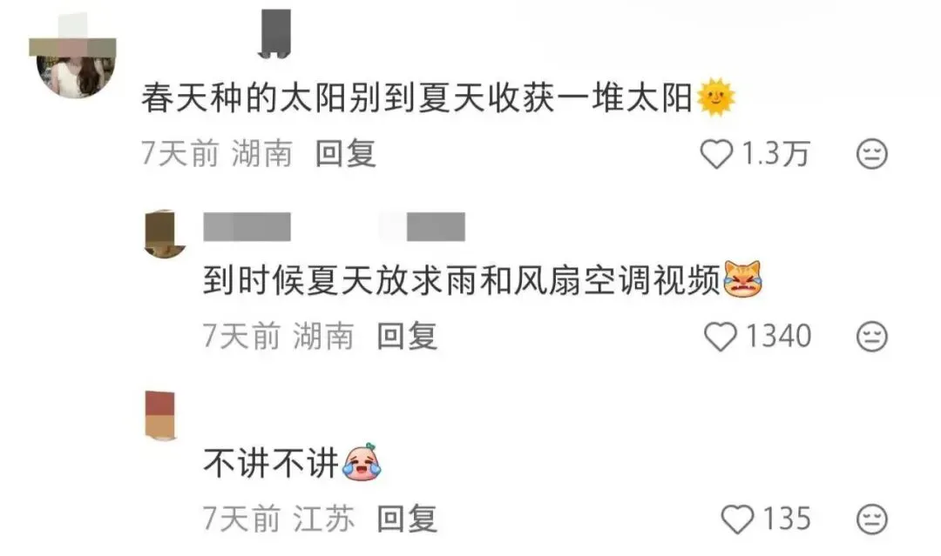Like the comment with 1.3万 likes
941x556 pixels.
coord(717,154)
